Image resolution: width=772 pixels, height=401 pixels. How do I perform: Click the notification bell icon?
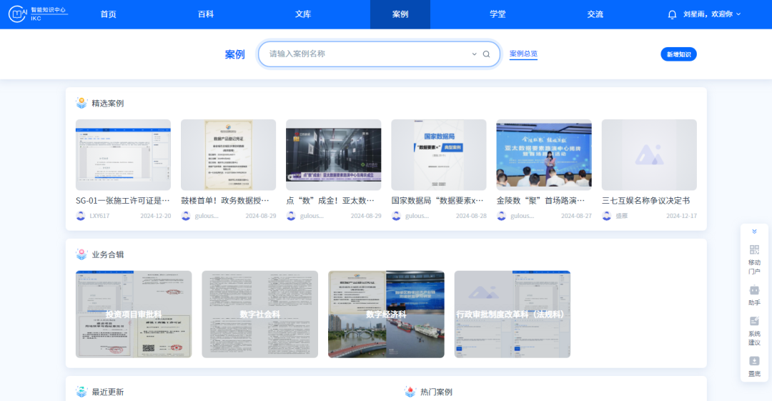pos(672,14)
